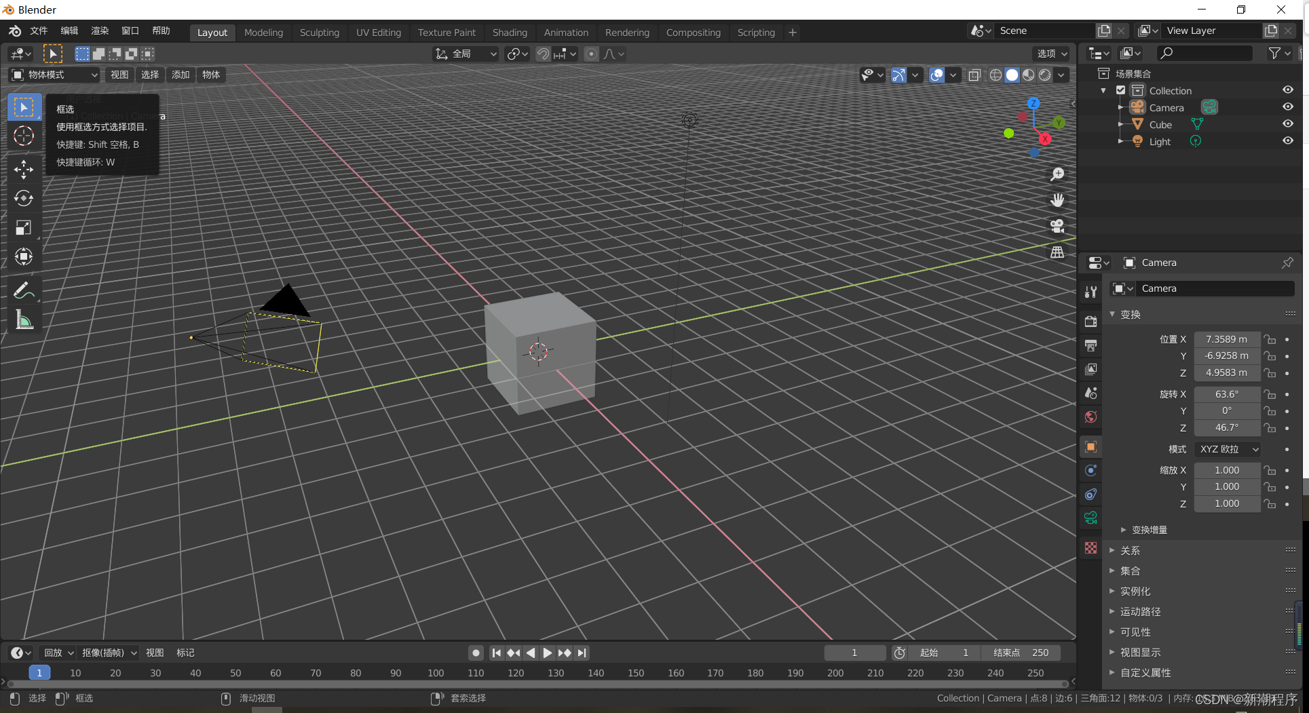
Task: Select the Box Select tool in toolbar
Action: 24,107
